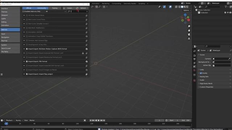232x130 pixels.
Task: Click the blue Z axis of navigation gizmo
Action: [x=185, y=15]
